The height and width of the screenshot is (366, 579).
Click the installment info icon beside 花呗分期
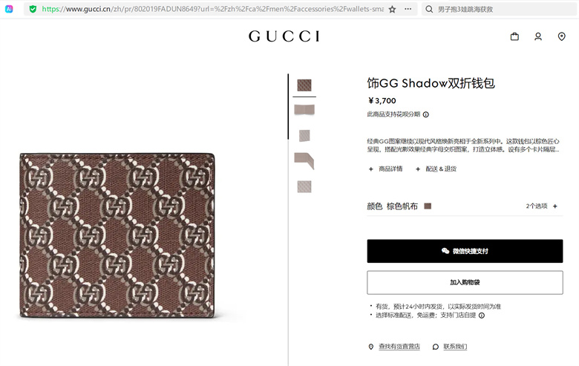pyautogui.click(x=426, y=114)
